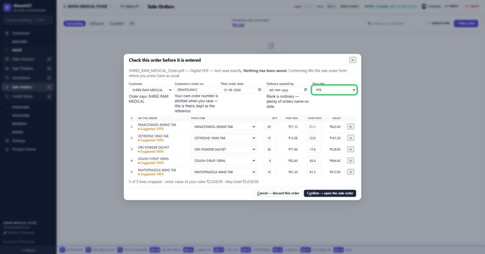Screen dimensions: 485x254
Task: Open item dropdown for PANTOPRAZOLE 40MG TAB
Action: 224,172
